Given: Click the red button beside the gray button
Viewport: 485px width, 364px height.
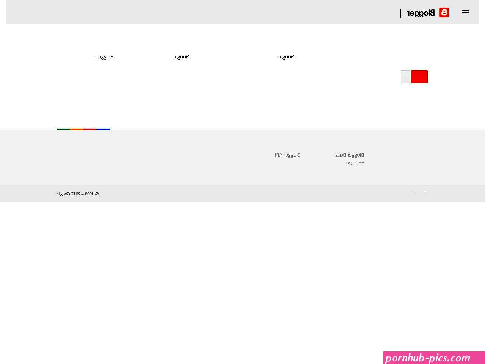Looking at the screenshot, I should tap(419, 77).
